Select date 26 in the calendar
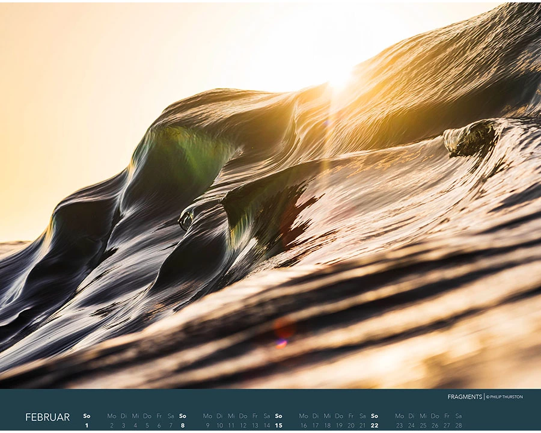The image size is (541, 433). click(435, 426)
